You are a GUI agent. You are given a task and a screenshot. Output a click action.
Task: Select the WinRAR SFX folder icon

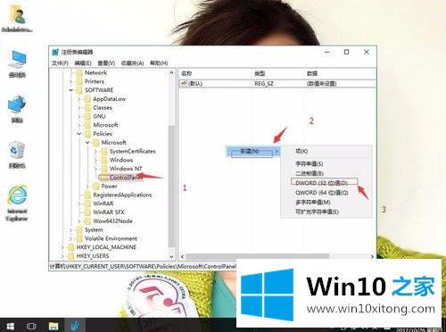(x=87, y=212)
